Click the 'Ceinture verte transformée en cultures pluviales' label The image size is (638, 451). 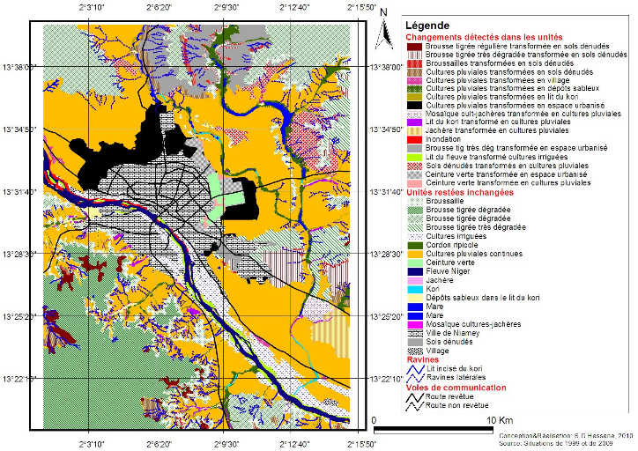(x=508, y=183)
